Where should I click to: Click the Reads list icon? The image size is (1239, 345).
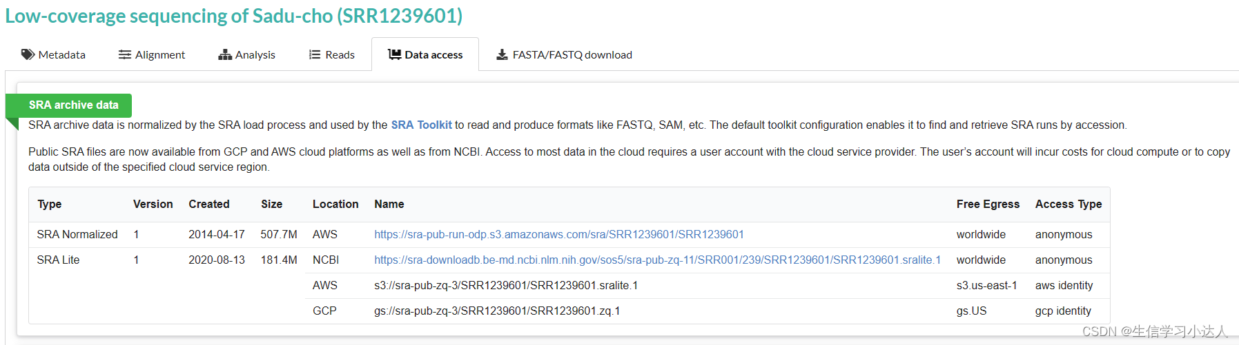(x=315, y=54)
